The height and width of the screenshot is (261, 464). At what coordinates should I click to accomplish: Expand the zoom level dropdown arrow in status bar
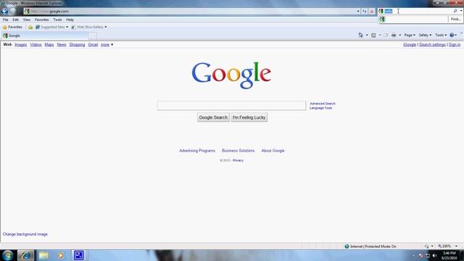coord(456,246)
